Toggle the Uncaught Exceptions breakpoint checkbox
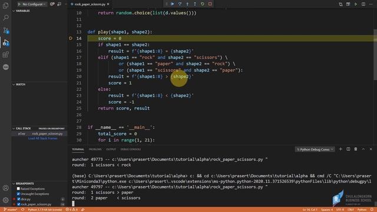 click(18, 194)
